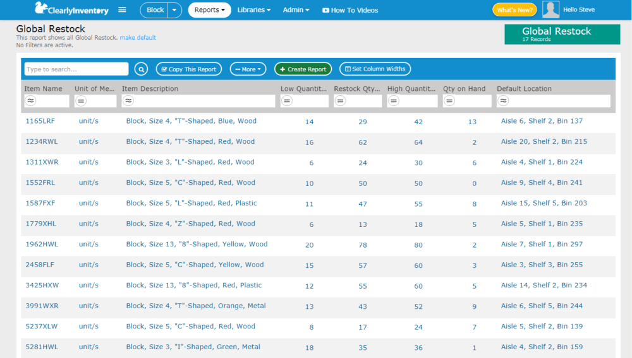Change filter operator for Item Name

(30, 100)
